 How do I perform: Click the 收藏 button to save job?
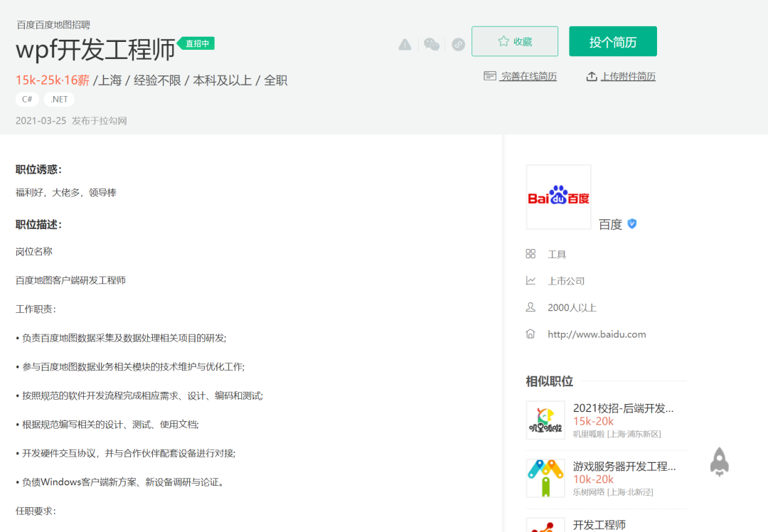(515, 41)
